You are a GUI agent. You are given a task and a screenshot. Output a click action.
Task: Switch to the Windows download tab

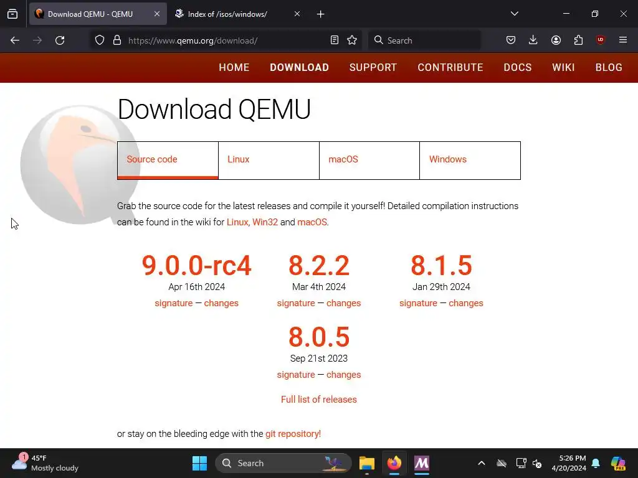pyautogui.click(x=470, y=160)
